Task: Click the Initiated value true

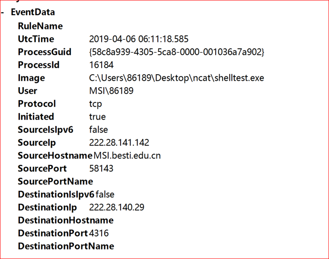Action: coord(97,117)
